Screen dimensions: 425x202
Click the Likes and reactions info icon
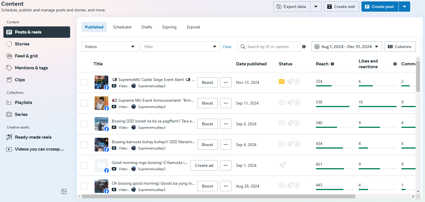pyautogui.click(x=395, y=64)
